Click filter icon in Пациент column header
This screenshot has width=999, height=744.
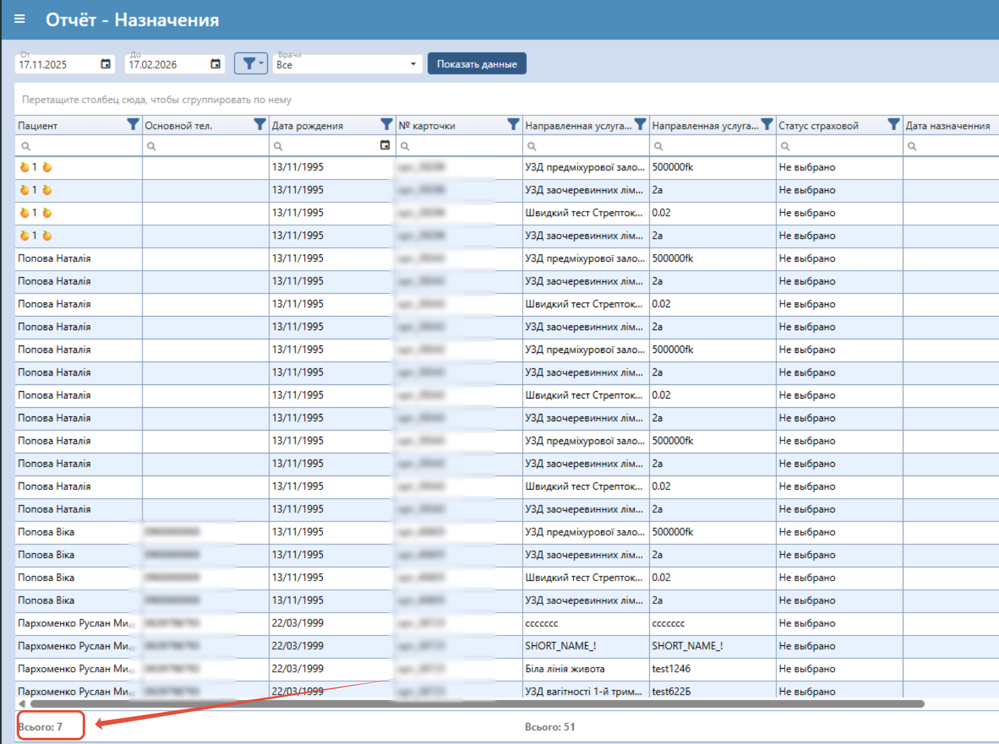pos(133,125)
